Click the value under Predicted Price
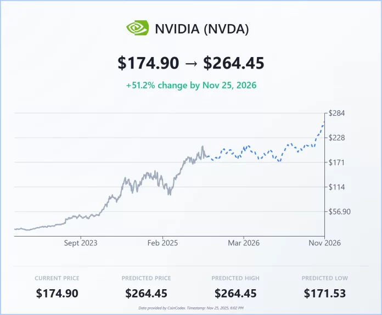The width and height of the screenshot is (382, 315). [x=146, y=294]
